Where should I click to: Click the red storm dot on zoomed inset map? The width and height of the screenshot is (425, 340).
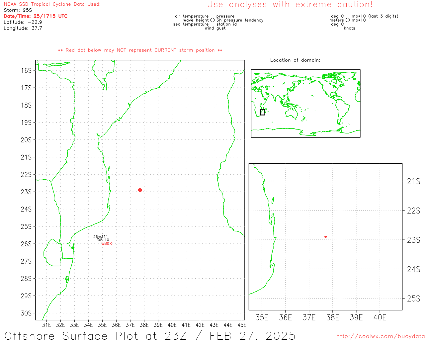(325, 237)
